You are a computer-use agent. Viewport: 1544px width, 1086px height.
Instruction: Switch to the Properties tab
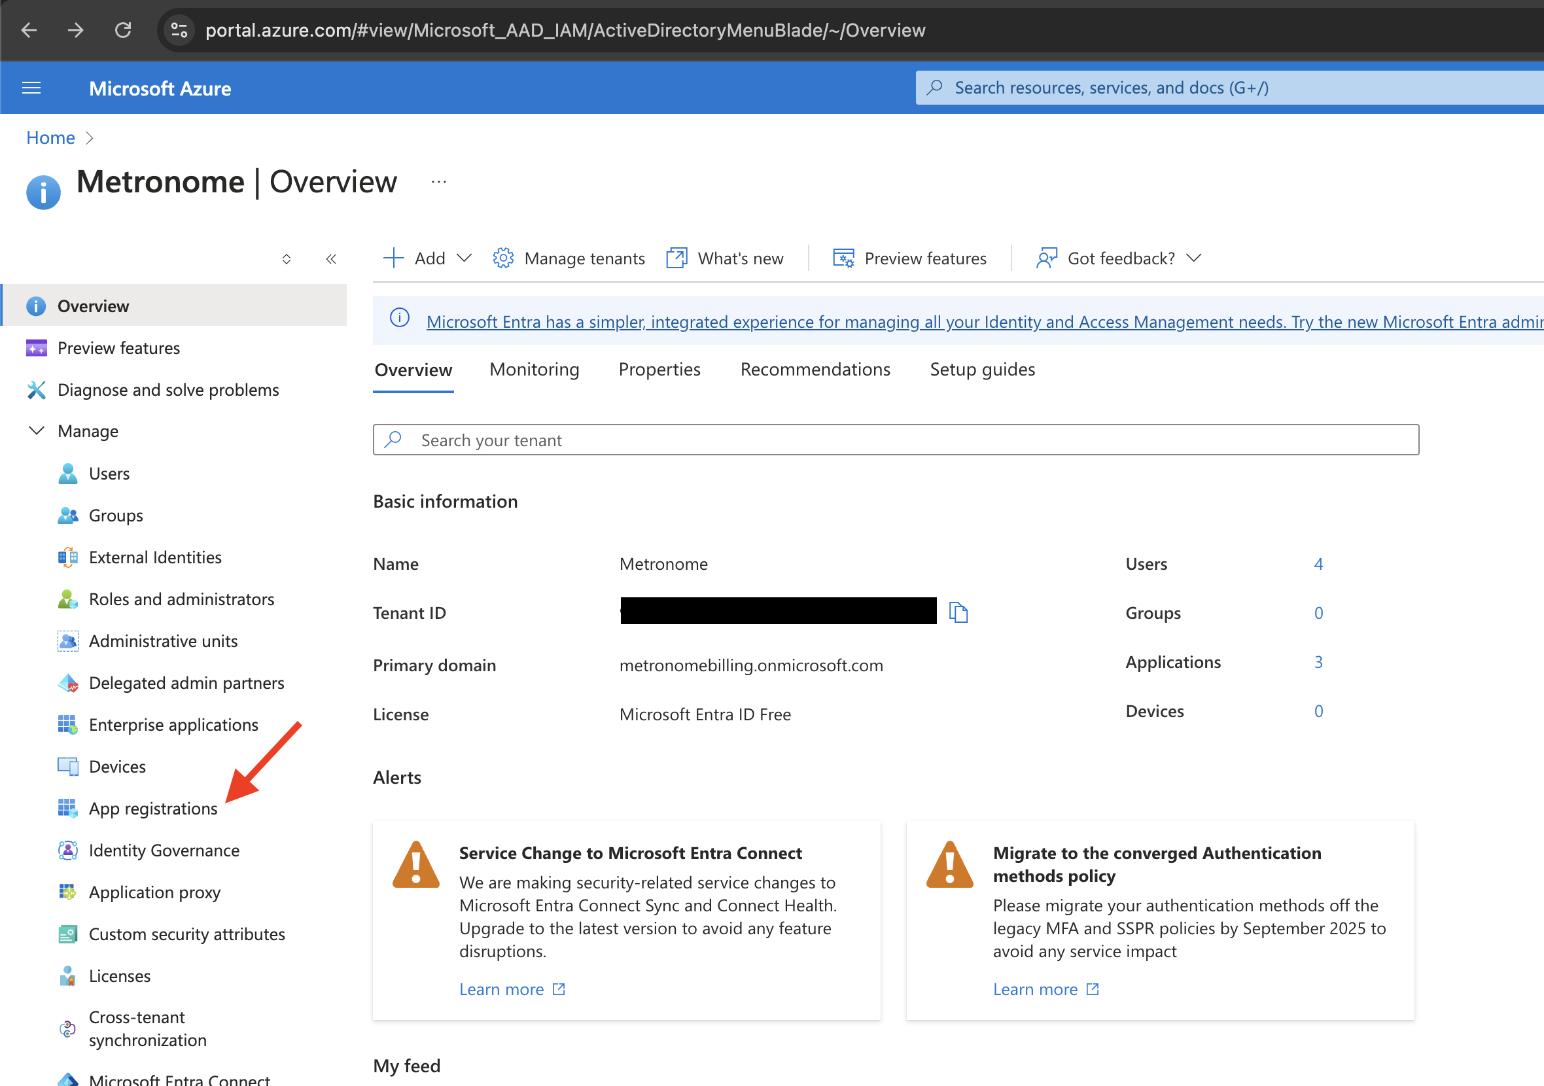(659, 369)
